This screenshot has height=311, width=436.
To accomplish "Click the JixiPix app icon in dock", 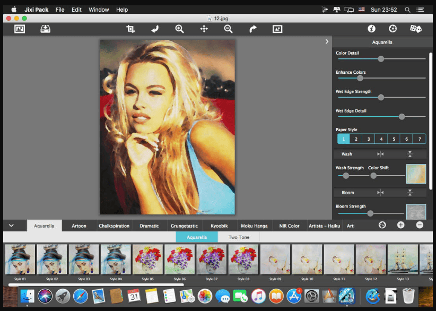I will [x=346, y=296].
